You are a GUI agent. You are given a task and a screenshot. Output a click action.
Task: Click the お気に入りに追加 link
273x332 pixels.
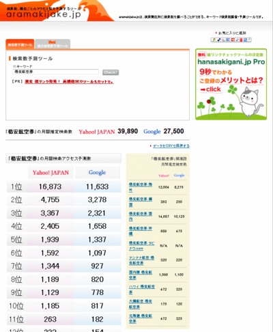pos(232,33)
